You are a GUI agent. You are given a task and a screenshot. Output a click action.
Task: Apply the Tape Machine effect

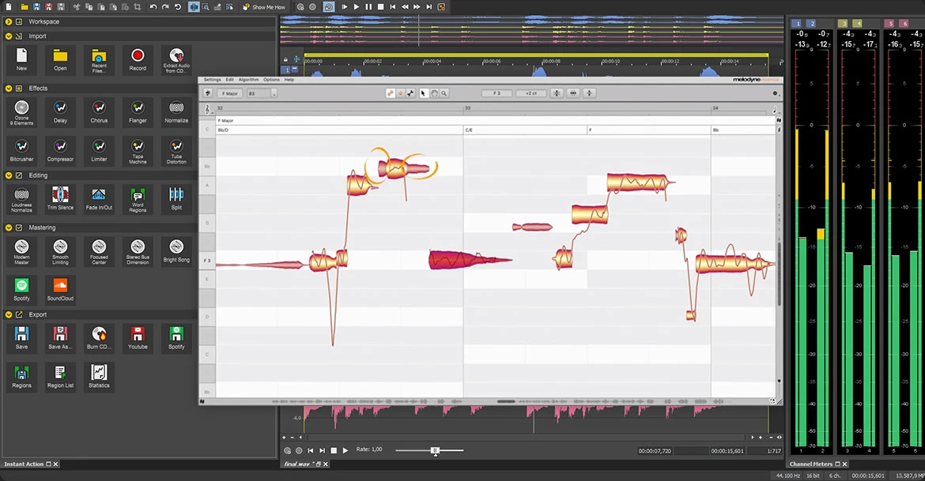(x=138, y=150)
